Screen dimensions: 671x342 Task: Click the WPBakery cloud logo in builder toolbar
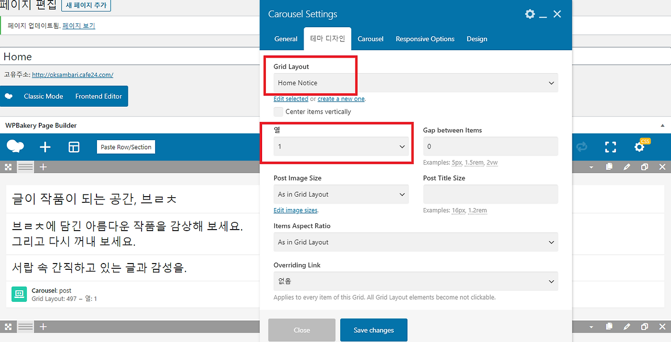coord(15,147)
